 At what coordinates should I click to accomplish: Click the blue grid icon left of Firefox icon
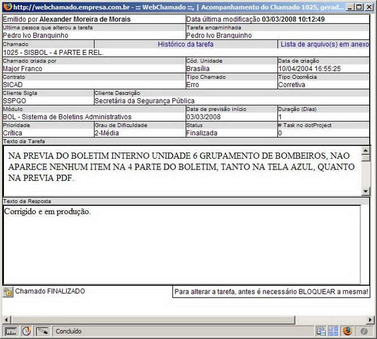pos(333,331)
